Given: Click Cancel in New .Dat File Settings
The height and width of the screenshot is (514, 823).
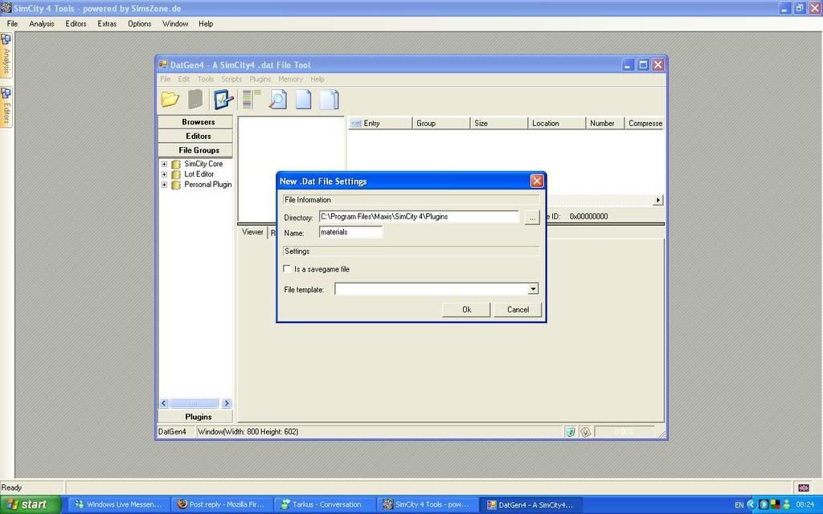Looking at the screenshot, I should pyautogui.click(x=518, y=309).
